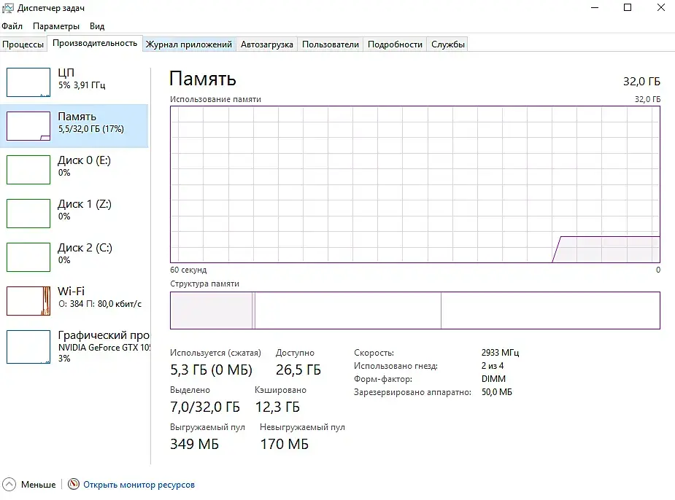Switch to the Производительность tab
This screenshot has width=675, height=500.
coord(95,43)
